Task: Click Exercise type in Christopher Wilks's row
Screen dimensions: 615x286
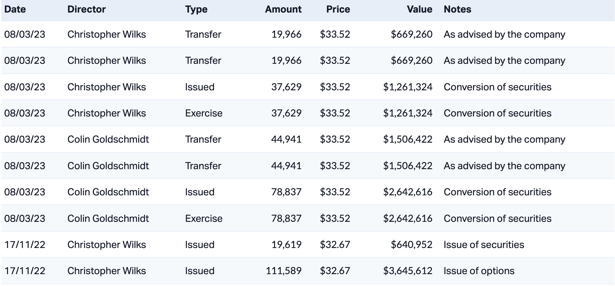Action: pyautogui.click(x=203, y=113)
